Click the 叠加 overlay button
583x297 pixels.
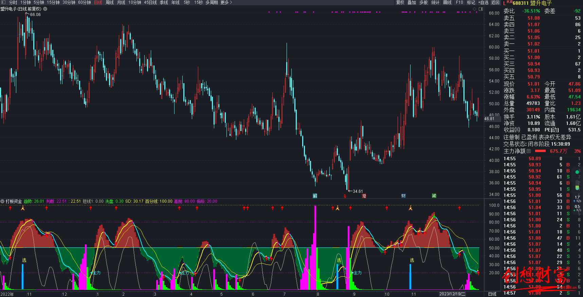[412, 2]
